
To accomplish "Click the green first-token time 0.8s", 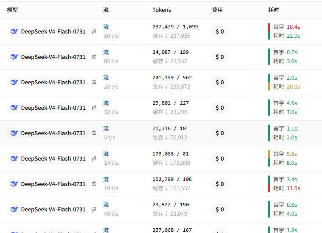I will 292,205.
